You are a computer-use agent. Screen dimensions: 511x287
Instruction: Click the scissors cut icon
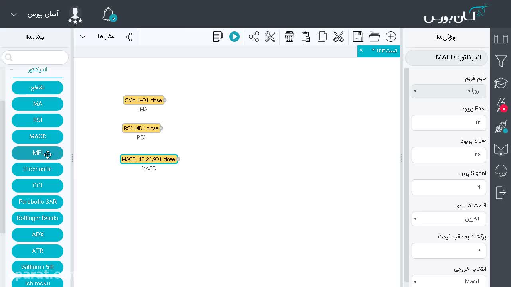(x=339, y=37)
